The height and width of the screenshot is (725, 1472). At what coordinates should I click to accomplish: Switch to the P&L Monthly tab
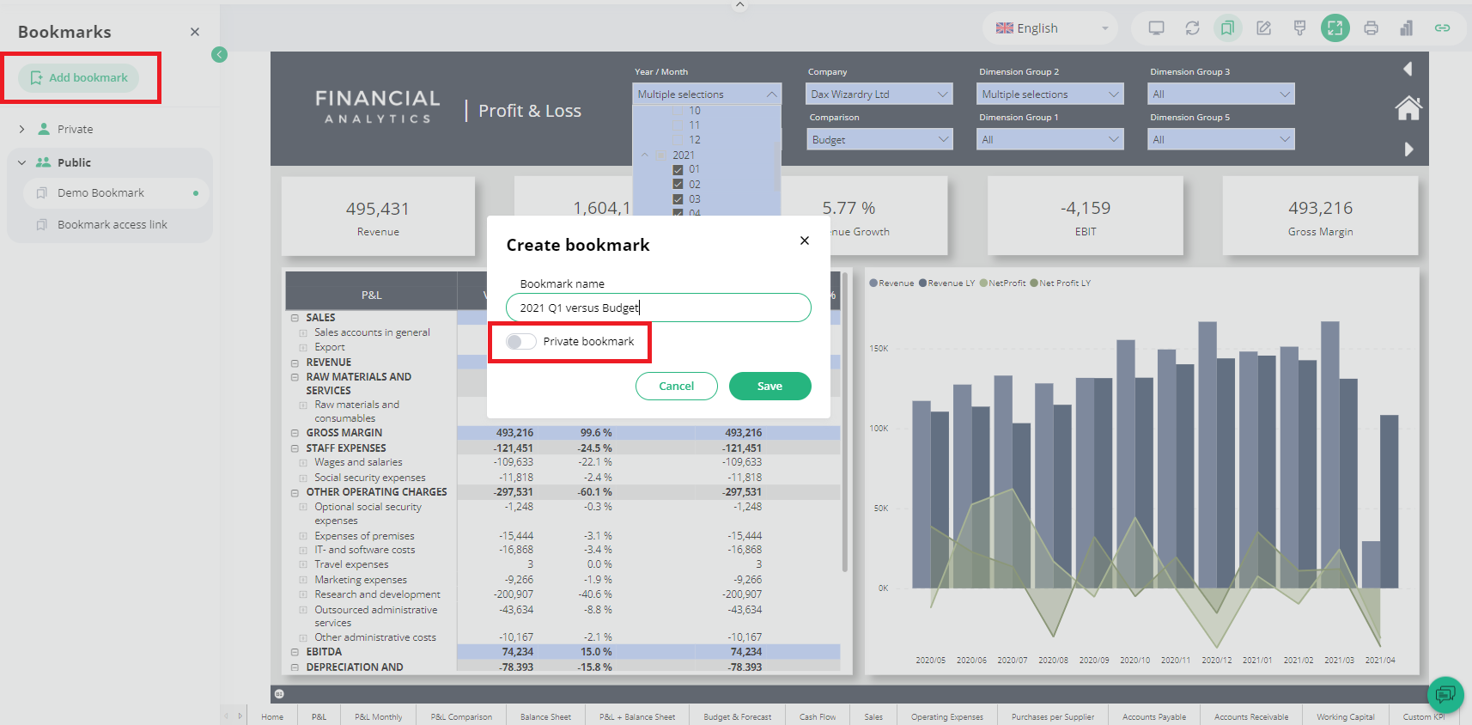(x=378, y=716)
